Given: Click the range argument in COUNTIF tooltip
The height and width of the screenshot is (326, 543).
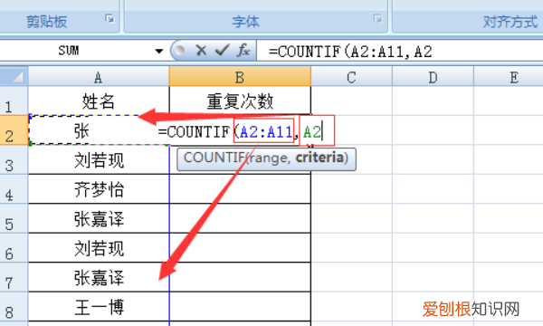Looking at the screenshot, I should pyautogui.click(x=269, y=158).
